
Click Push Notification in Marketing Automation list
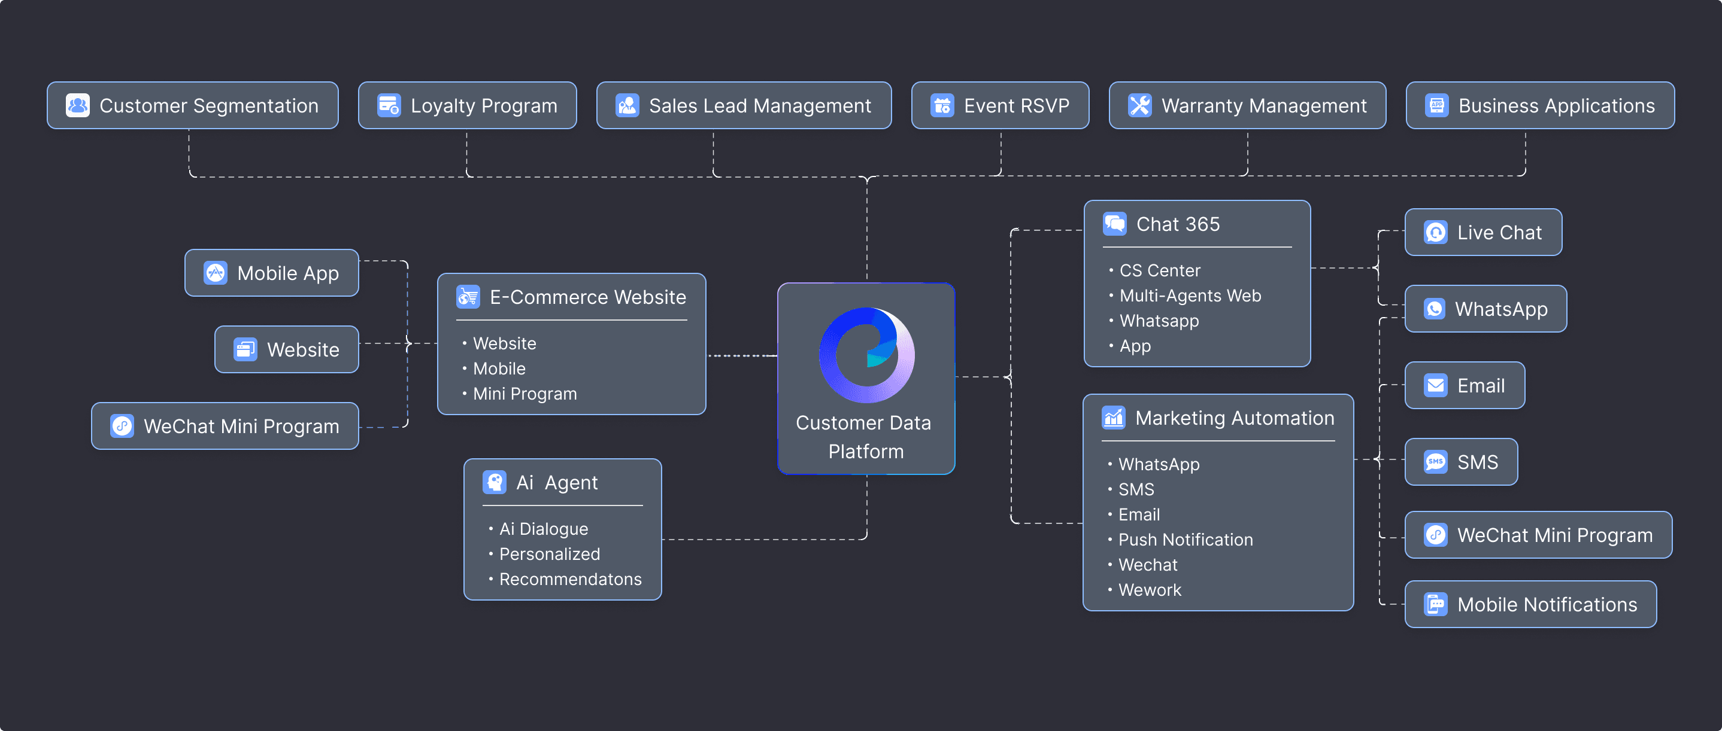(x=1186, y=540)
